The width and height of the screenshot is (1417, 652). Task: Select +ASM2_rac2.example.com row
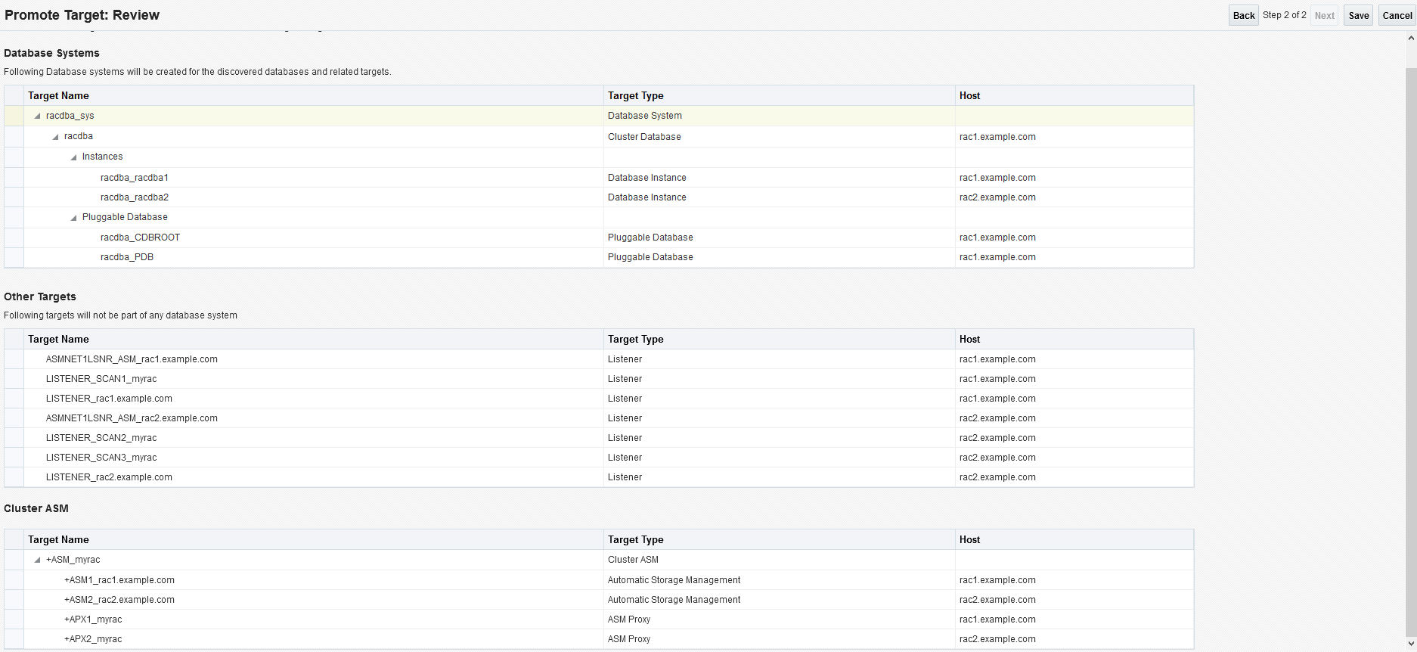599,600
